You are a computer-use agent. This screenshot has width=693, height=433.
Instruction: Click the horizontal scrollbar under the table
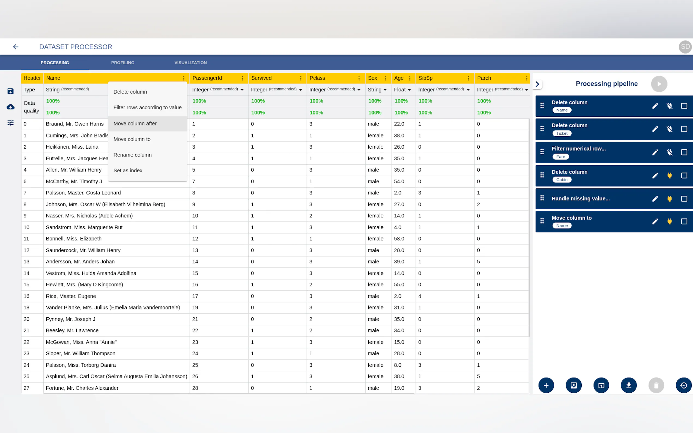pyautogui.click(x=229, y=393)
